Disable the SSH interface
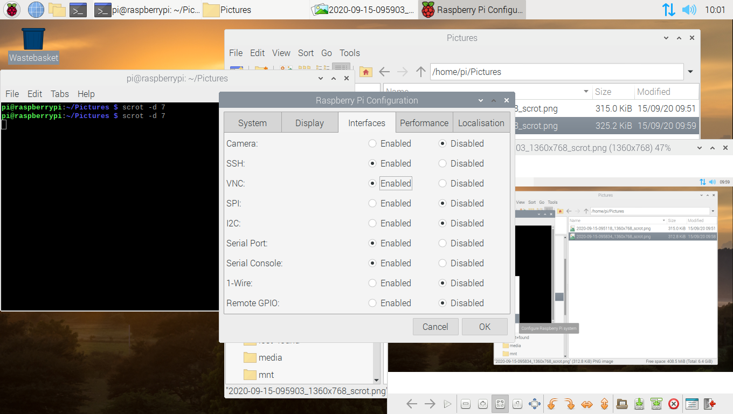Screen dimensions: 733x414 tap(442, 163)
